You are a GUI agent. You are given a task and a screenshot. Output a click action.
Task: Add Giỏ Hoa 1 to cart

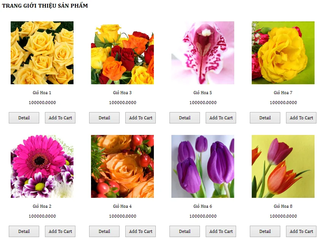[60, 118]
